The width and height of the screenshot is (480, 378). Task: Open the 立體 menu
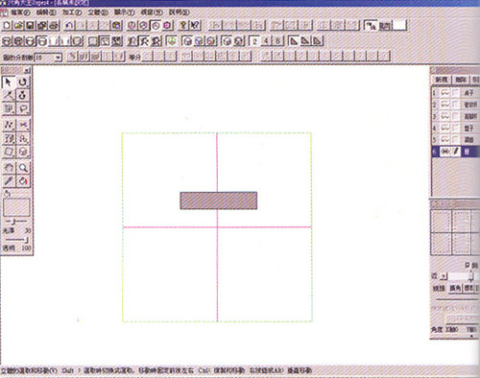tap(98, 12)
